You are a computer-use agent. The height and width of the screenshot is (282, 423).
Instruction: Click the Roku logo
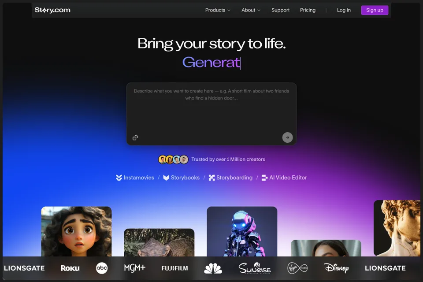[70, 268]
